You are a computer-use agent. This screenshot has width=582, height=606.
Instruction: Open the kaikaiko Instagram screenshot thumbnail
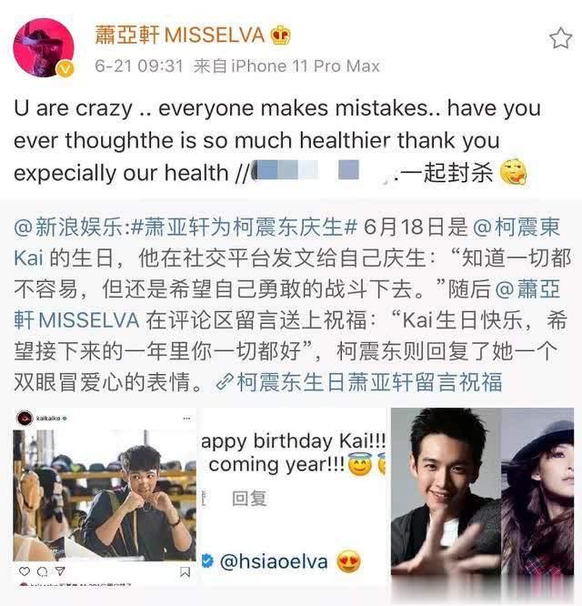105,496
